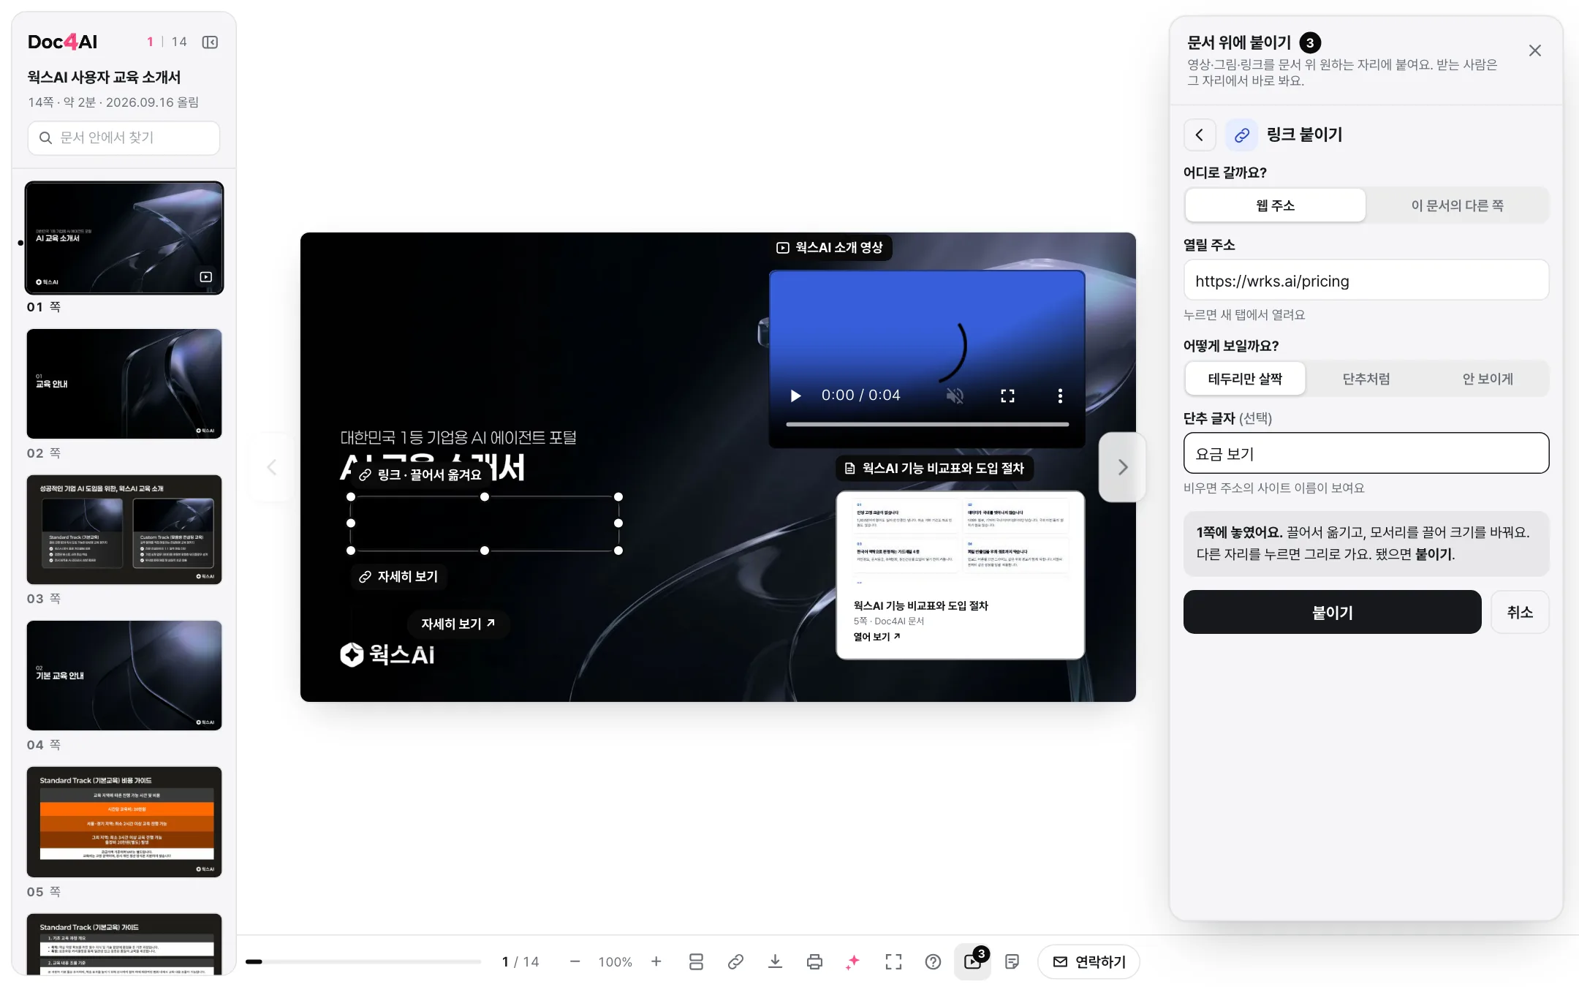Switch to scroll view layout icon
This screenshot has height=987, width=1579.
coord(696,961)
